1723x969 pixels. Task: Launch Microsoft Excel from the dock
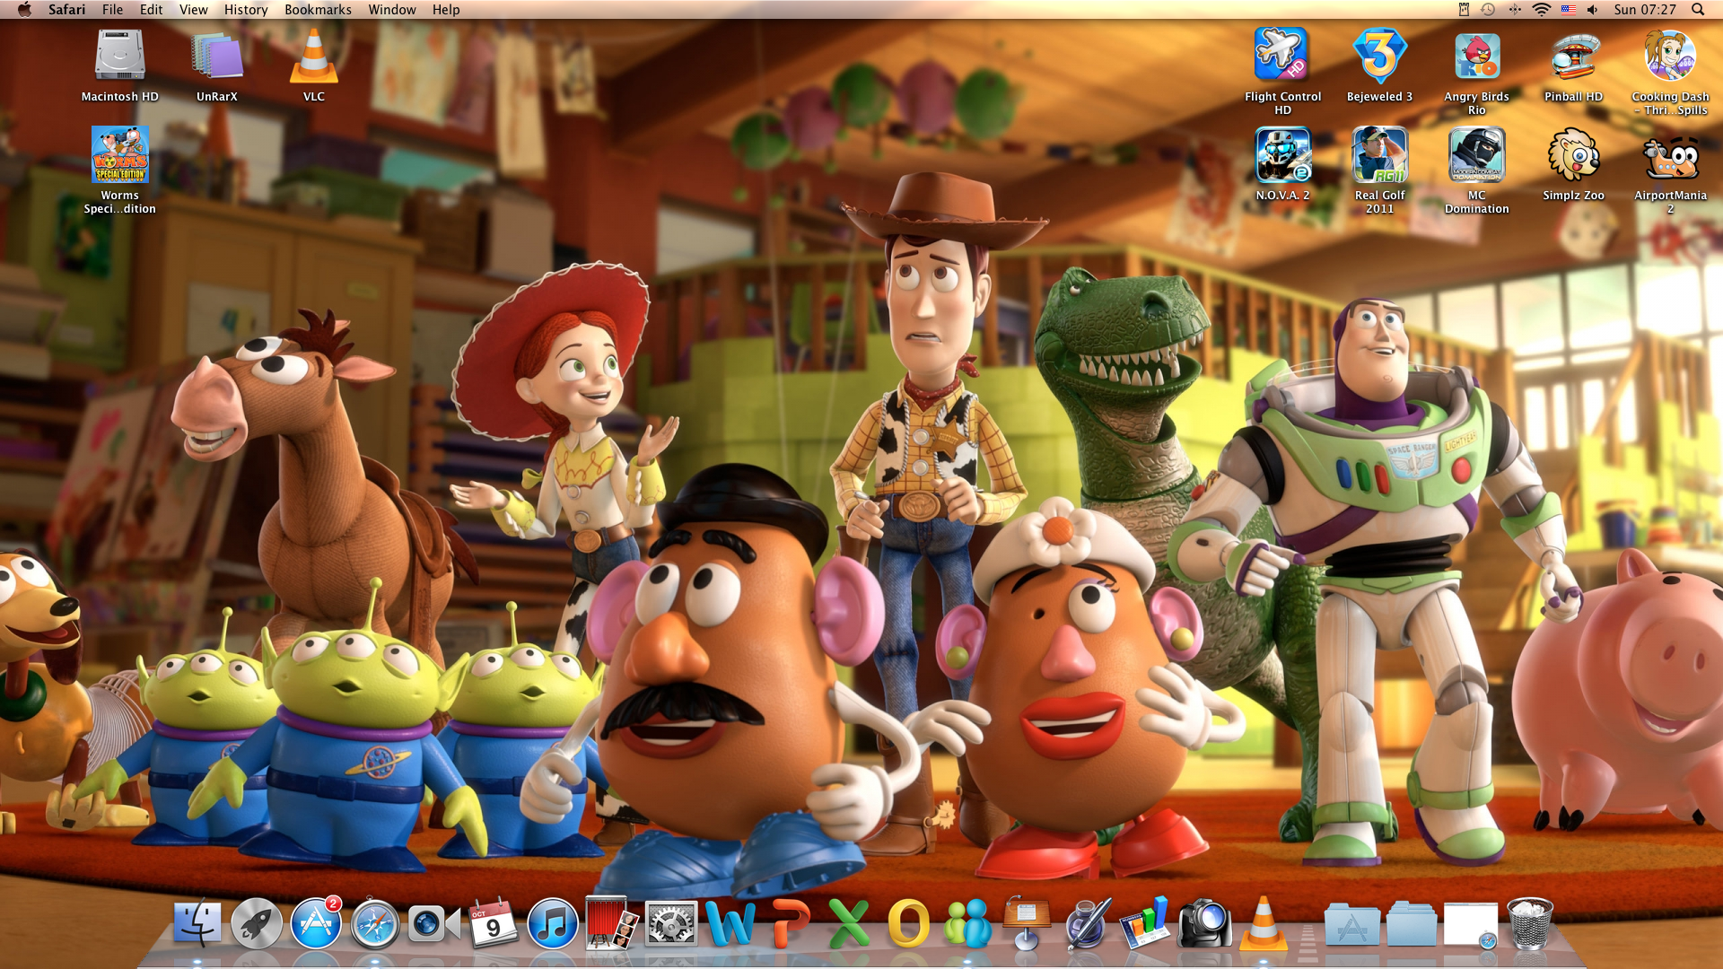pos(848,924)
